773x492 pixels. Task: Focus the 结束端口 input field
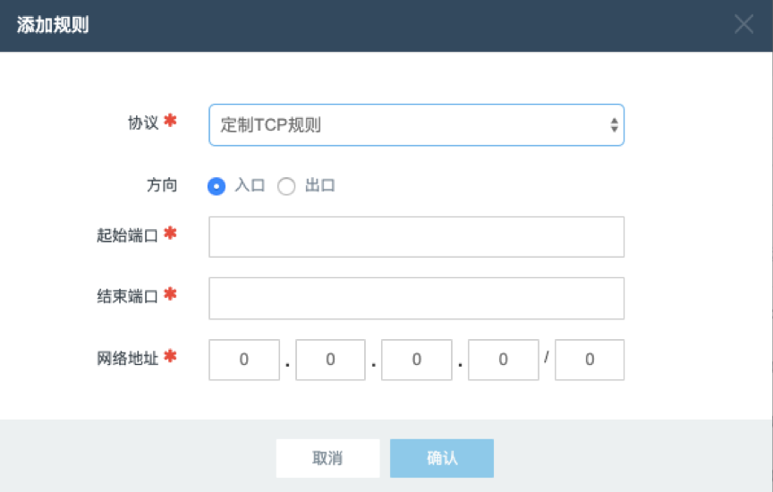point(417,298)
